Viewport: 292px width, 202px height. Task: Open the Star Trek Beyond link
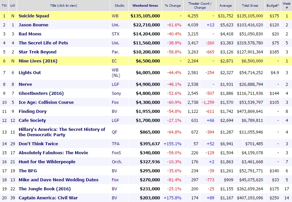tap(37, 52)
